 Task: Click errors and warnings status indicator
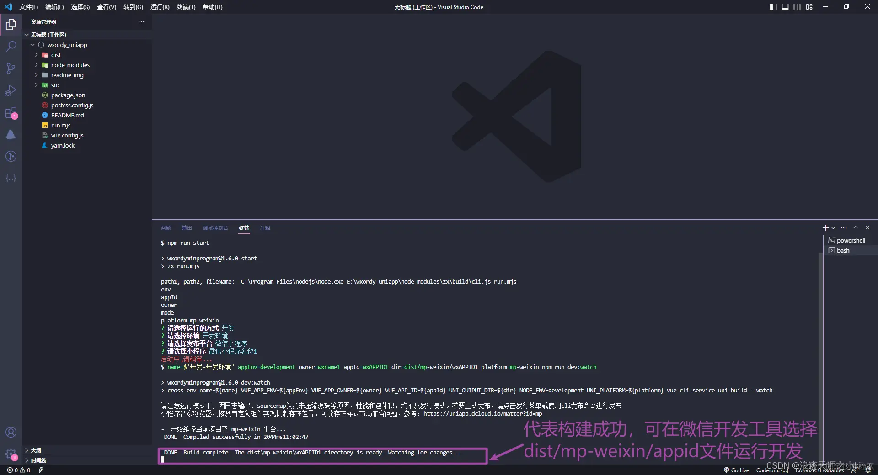pos(19,470)
